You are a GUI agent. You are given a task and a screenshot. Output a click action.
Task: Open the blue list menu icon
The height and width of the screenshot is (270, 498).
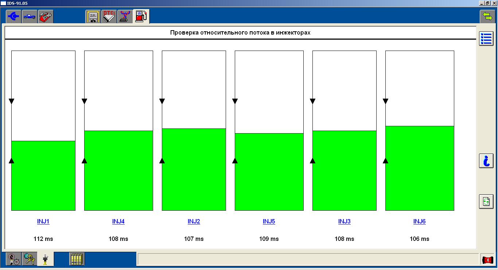[486, 39]
